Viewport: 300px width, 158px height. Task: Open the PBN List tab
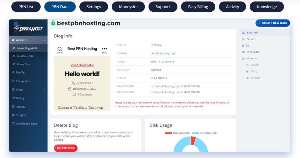click(x=26, y=7)
